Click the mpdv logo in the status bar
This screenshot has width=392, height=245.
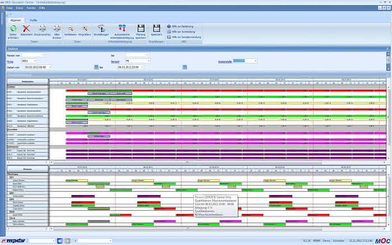14,241
